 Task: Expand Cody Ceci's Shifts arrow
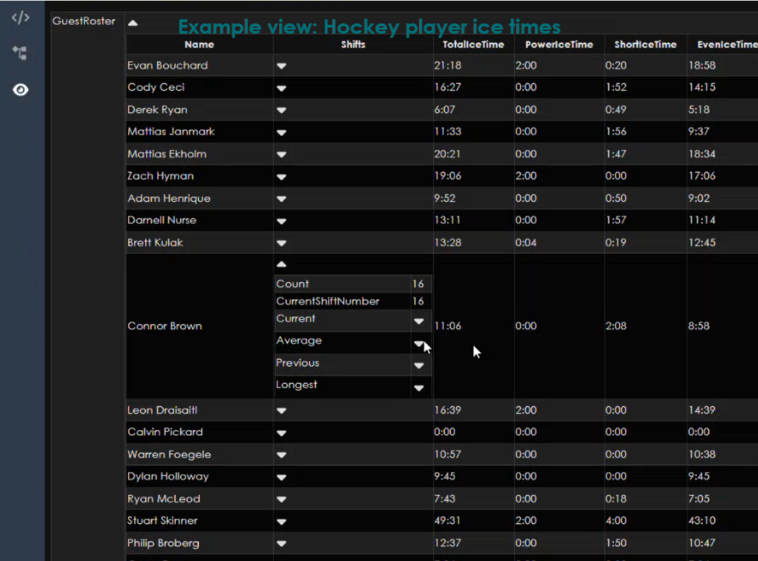pos(281,88)
